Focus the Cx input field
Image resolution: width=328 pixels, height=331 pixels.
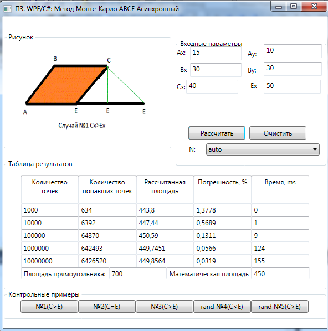[x=212, y=86]
